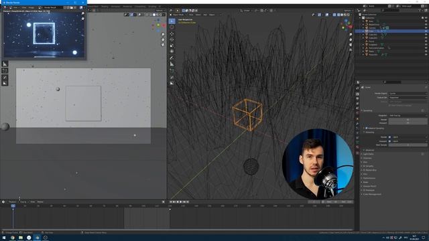Switch perspective/orthographic icon in right viewport
The width and height of the screenshot is (429, 241).
(x=351, y=50)
